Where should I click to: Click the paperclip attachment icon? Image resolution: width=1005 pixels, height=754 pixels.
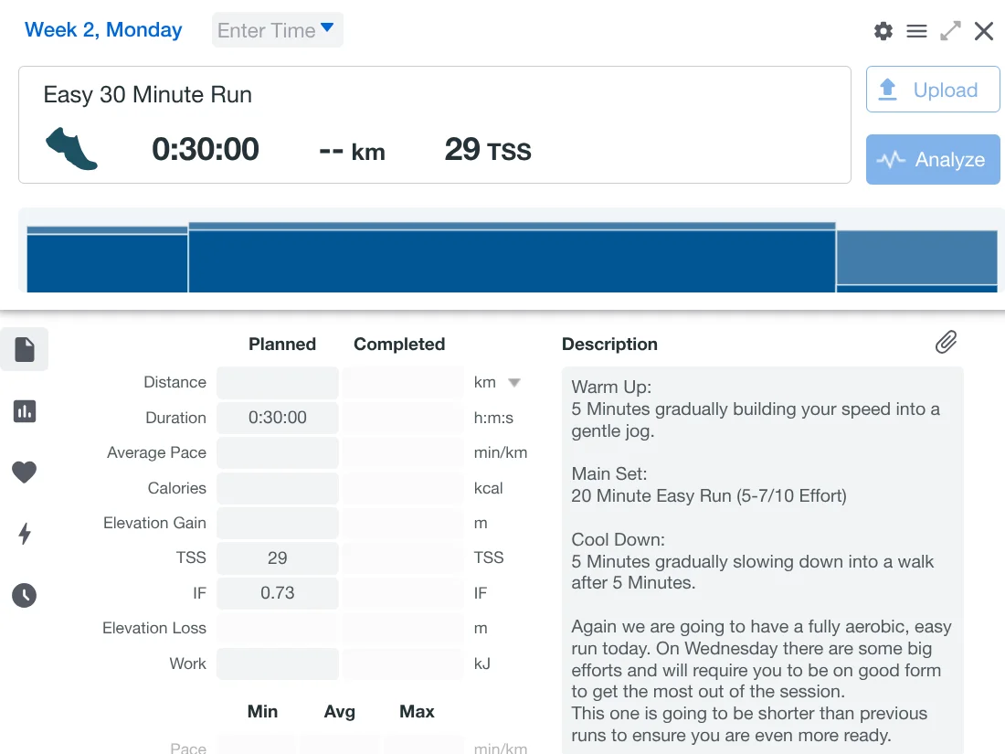point(946,343)
